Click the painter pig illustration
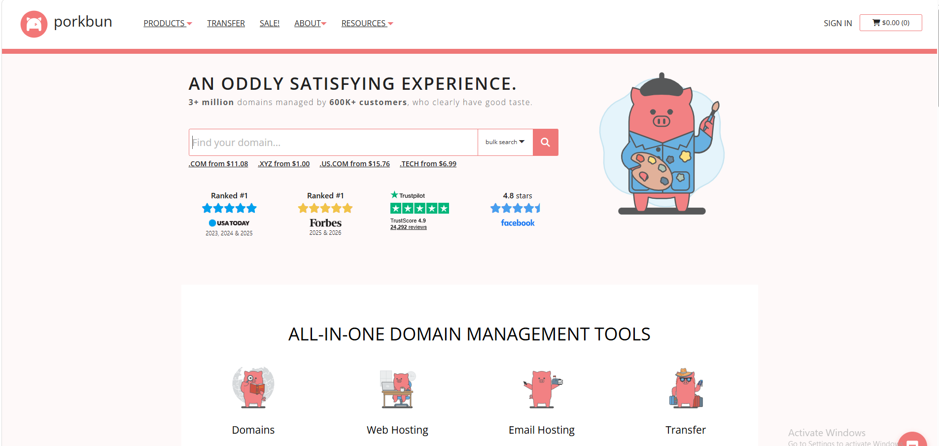939x446 pixels. (x=662, y=144)
